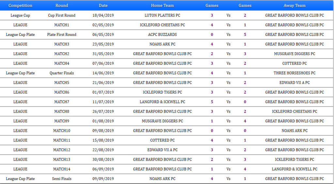The width and height of the screenshot is (334, 184).
Task: Select the MATCH12 round cell
Action: (62, 150)
